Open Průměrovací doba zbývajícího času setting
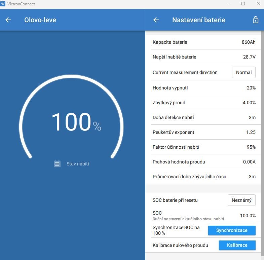The image size is (264, 260). coord(204,177)
